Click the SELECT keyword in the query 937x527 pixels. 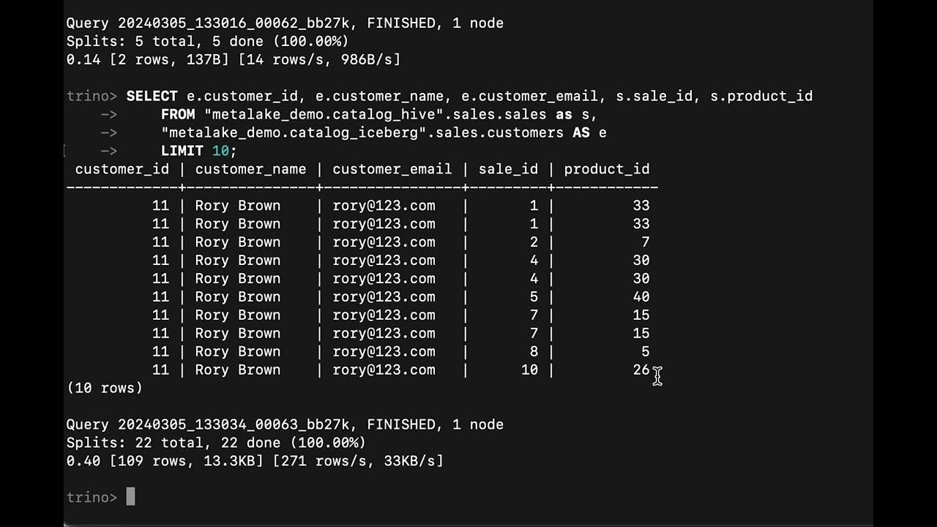(x=152, y=96)
